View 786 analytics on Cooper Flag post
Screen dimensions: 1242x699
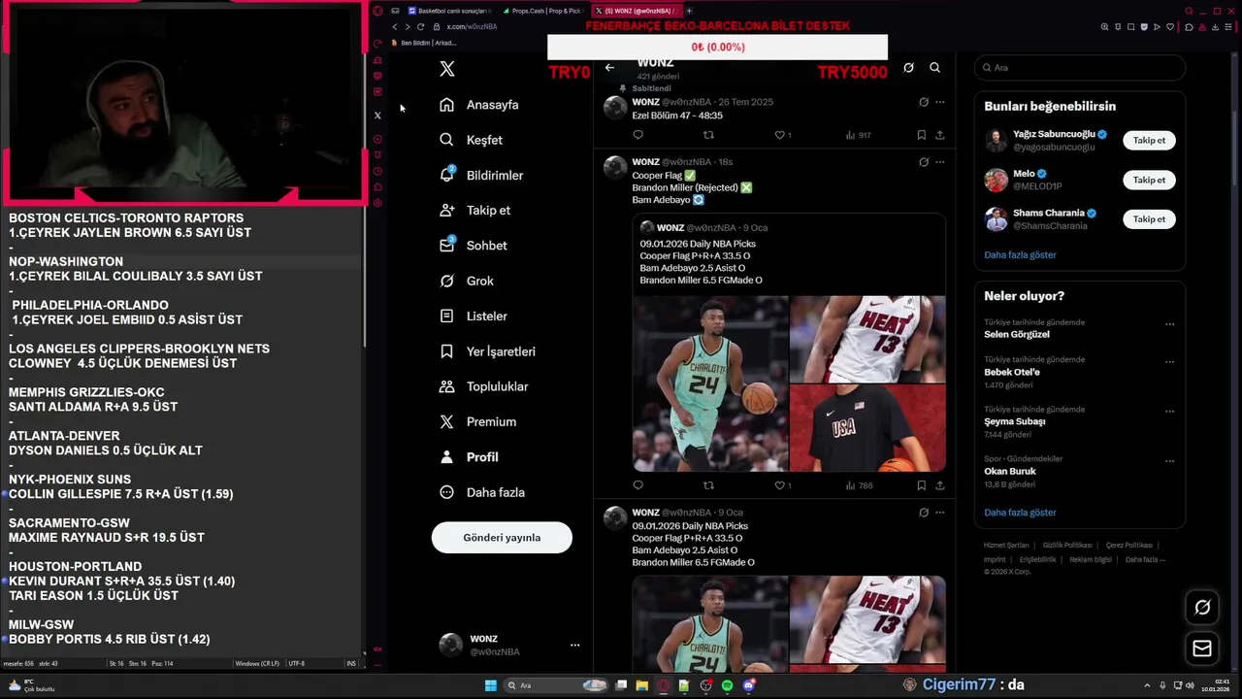coord(858,485)
